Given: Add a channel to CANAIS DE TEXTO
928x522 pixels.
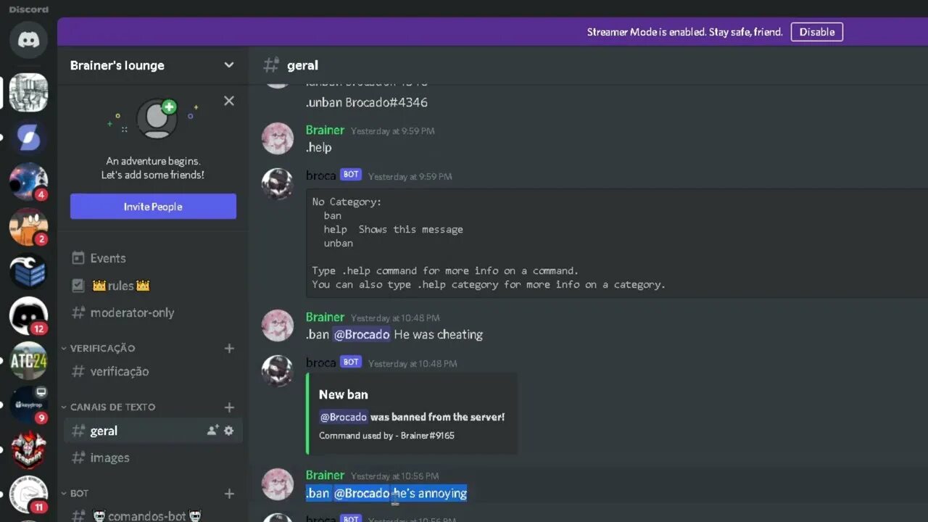Looking at the screenshot, I should [229, 407].
